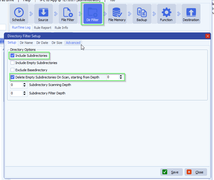The image size is (214, 180).
Task: Select the Dir Filter step
Action: pos(93,14)
